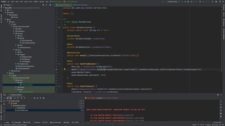
Task: Click the 4 spaces indent setting
Action: (208, 125)
